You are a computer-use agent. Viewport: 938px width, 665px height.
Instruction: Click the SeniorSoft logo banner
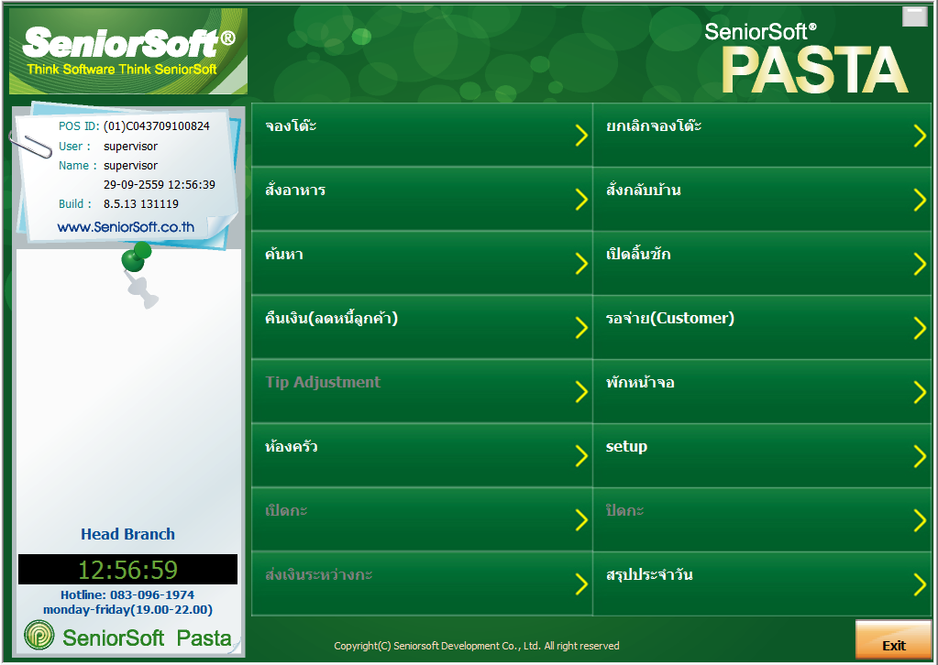coord(128,51)
